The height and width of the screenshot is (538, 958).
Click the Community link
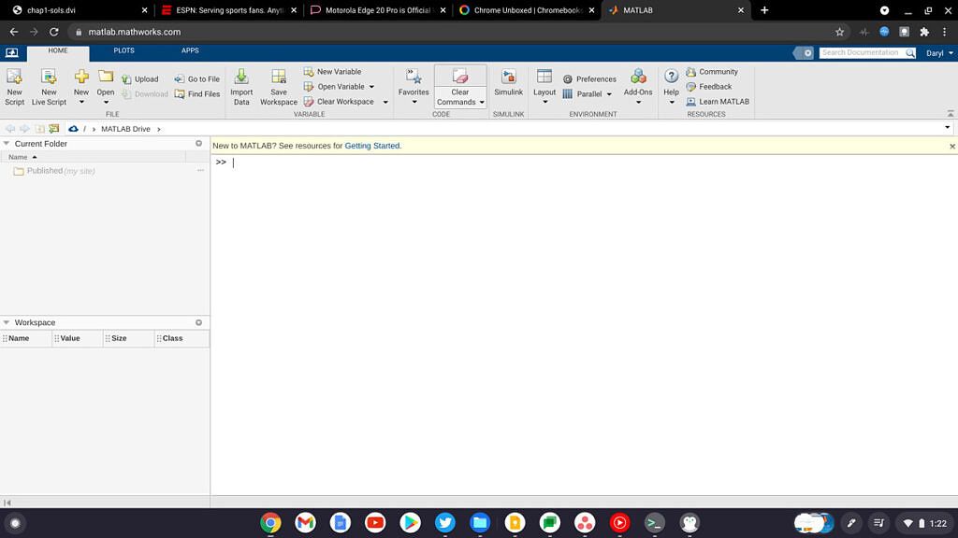718,71
